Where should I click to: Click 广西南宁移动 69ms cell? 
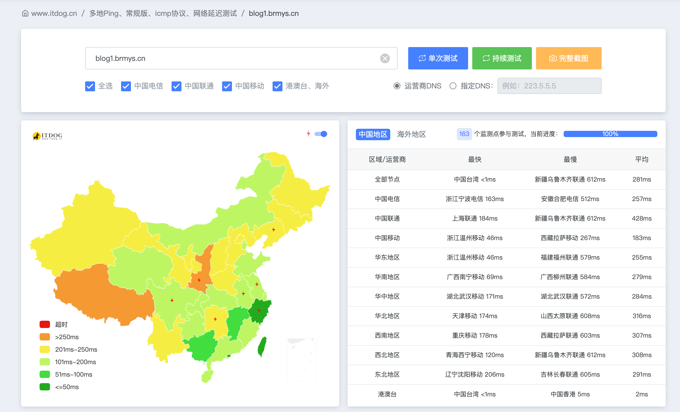click(x=475, y=277)
